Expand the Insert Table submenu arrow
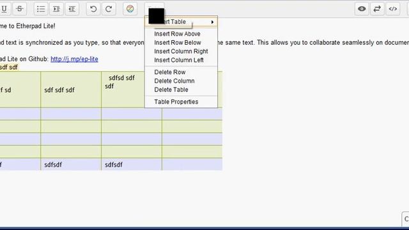 (x=212, y=22)
